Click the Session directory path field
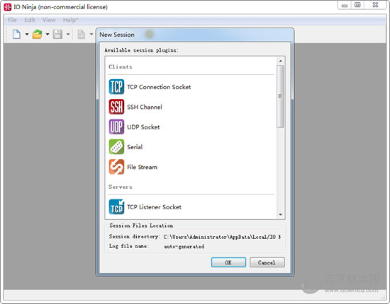Viewport: 390px width, 304px height. click(222, 237)
